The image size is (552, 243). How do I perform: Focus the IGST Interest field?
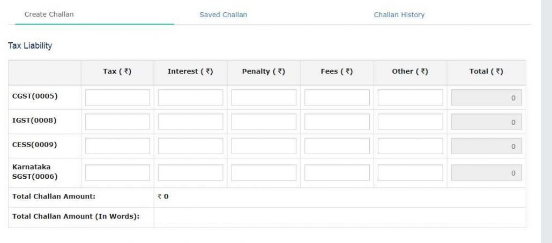coord(190,122)
